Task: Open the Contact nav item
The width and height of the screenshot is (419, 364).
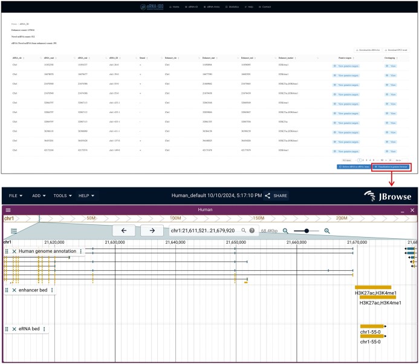Action: click(x=265, y=7)
